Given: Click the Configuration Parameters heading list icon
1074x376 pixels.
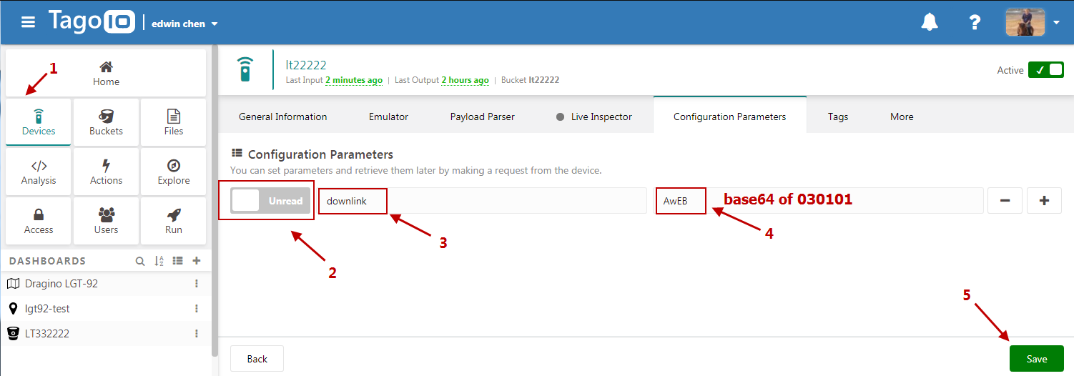Looking at the screenshot, I should (x=237, y=154).
